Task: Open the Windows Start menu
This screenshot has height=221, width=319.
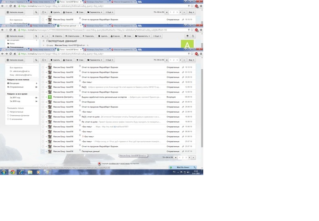Action: [4, 172]
